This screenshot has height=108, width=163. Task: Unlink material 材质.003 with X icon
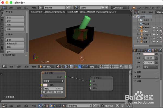point(98,106)
